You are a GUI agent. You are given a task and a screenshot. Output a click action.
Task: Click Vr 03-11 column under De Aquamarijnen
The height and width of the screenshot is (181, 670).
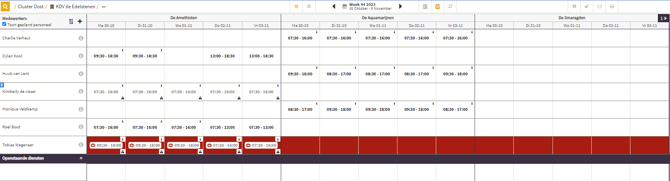(x=455, y=25)
